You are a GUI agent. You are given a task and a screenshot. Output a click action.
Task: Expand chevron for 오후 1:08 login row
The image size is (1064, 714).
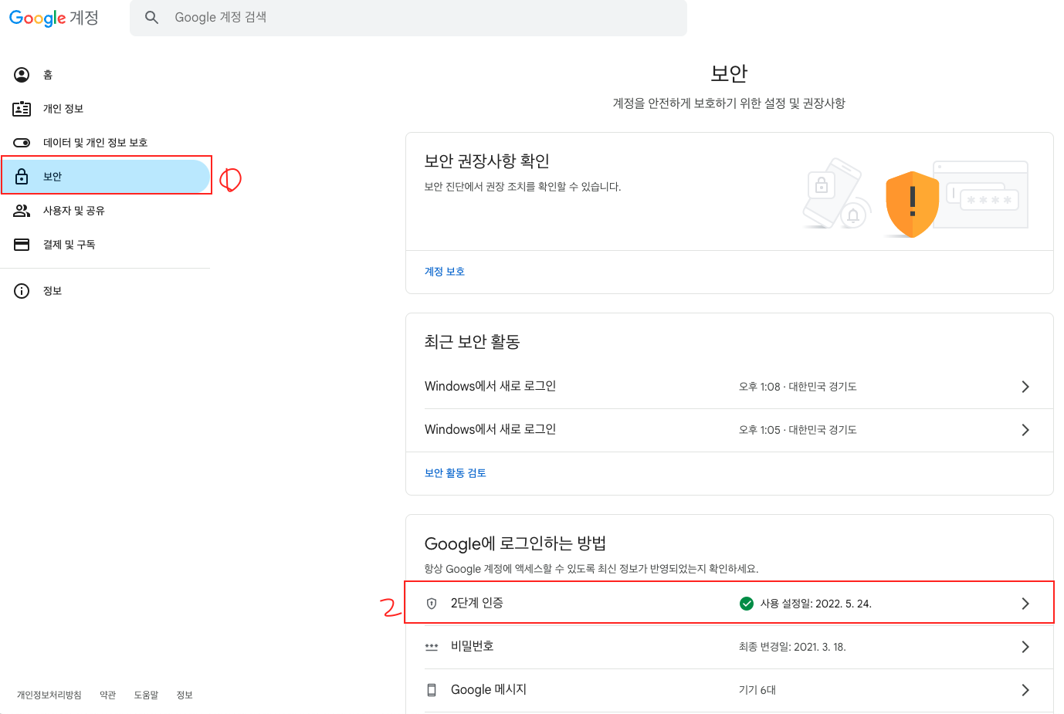(x=1025, y=387)
